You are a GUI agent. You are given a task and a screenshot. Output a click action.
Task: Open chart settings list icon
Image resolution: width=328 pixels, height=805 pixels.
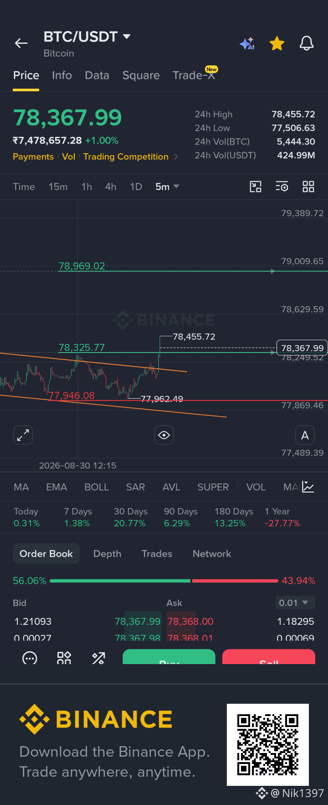coord(282,187)
